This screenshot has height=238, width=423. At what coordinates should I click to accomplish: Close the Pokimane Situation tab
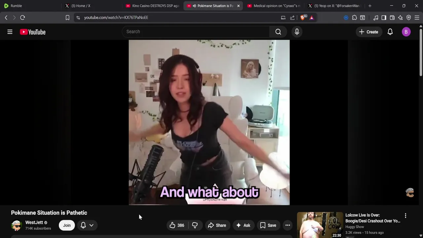point(238,6)
